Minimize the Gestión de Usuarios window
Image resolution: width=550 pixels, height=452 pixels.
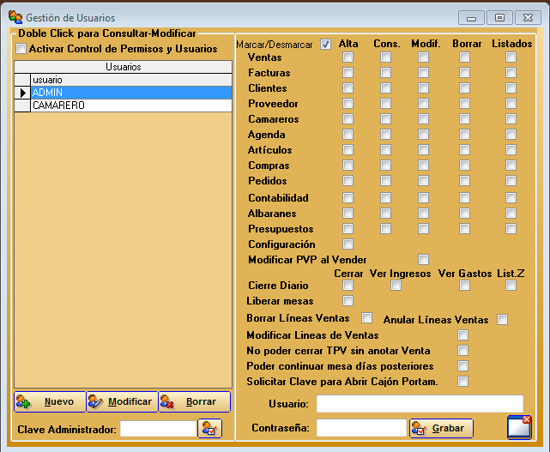pos(471,17)
